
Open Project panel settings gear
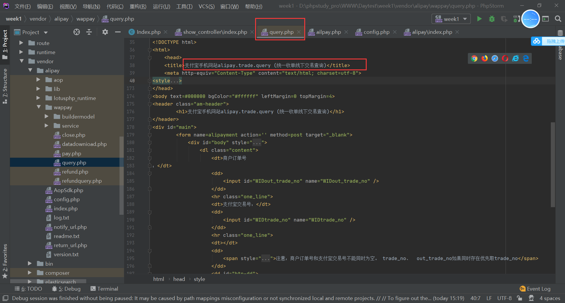tap(105, 32)
